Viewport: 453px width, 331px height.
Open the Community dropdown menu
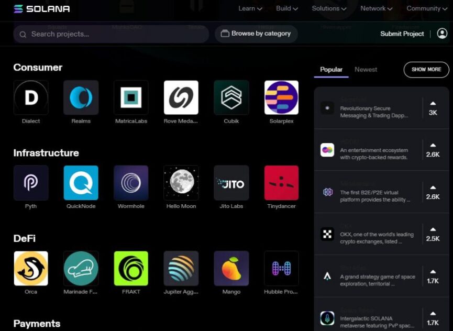(x=427, y=8)
